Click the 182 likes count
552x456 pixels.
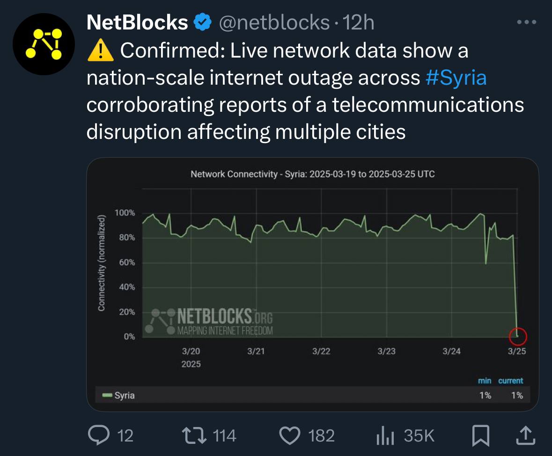(x=321, y=436)
